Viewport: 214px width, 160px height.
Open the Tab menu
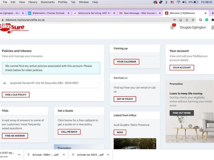(73, 2)
